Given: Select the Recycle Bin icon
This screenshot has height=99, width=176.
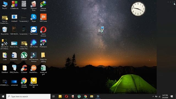Looking at the screenshot, I should point(5,31).
